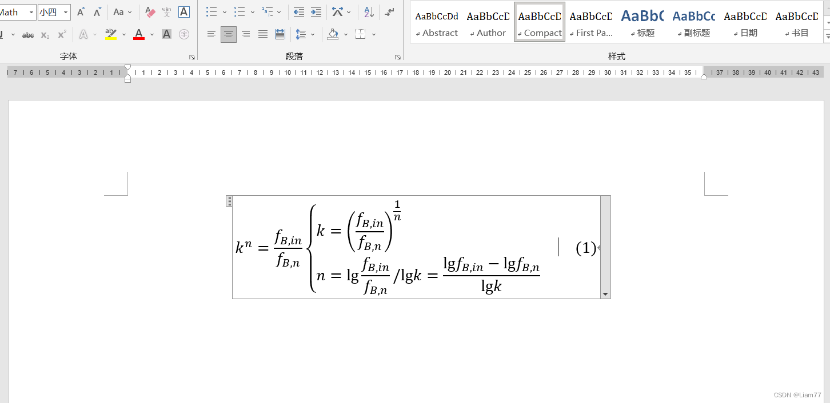This screenshot has width=830, height=403.
Task: Apply yellow text highlight color
Action: tap(111, 35)
